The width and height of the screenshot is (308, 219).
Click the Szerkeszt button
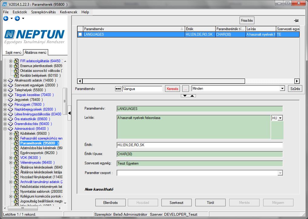(176, 203)
